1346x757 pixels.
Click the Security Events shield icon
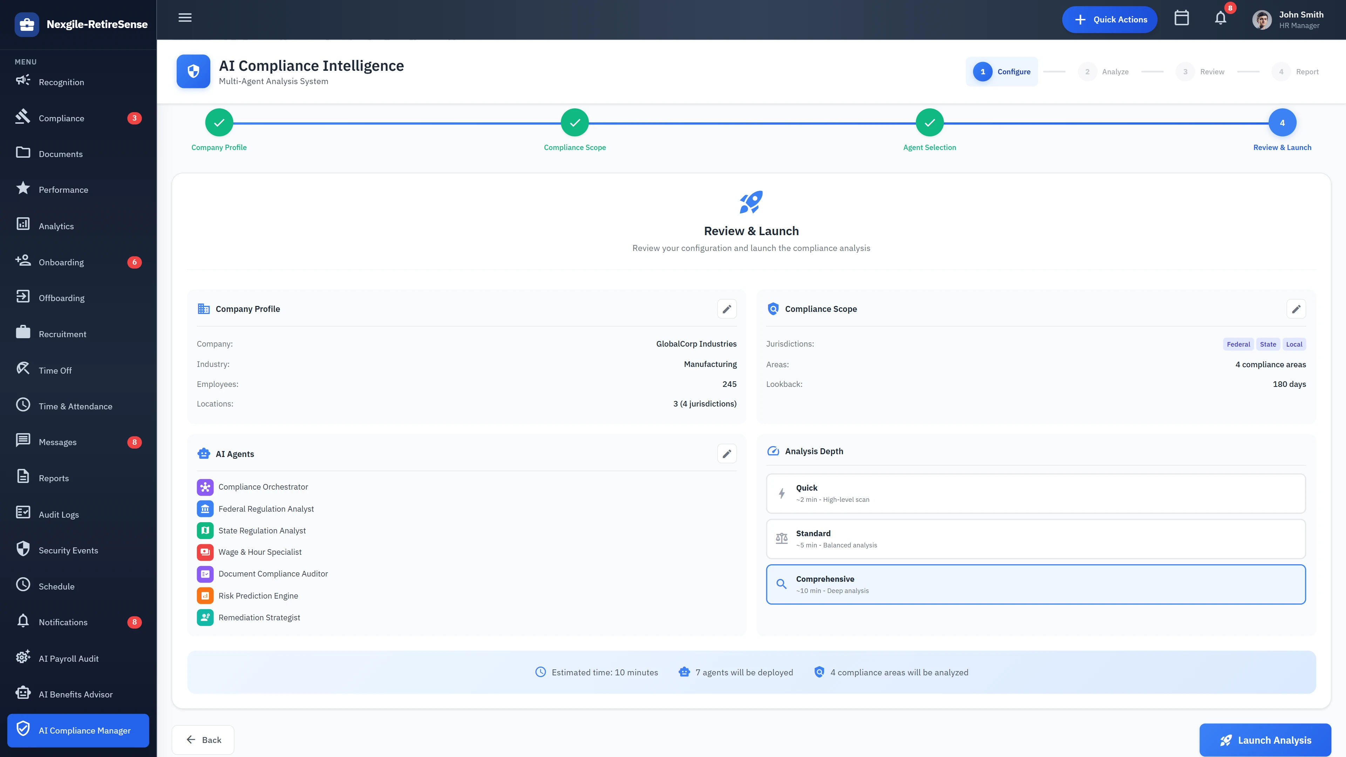coord(23,549)
